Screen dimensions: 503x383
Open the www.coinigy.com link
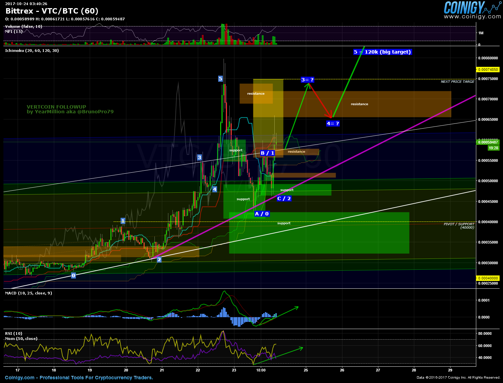coord(472,17)
